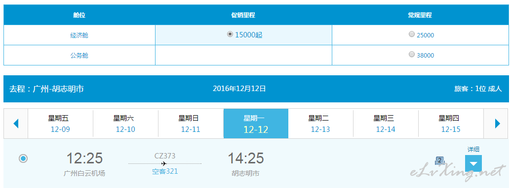The image size is (511, 188).
Task: Click the 舱位 column header
Action: 79,15
